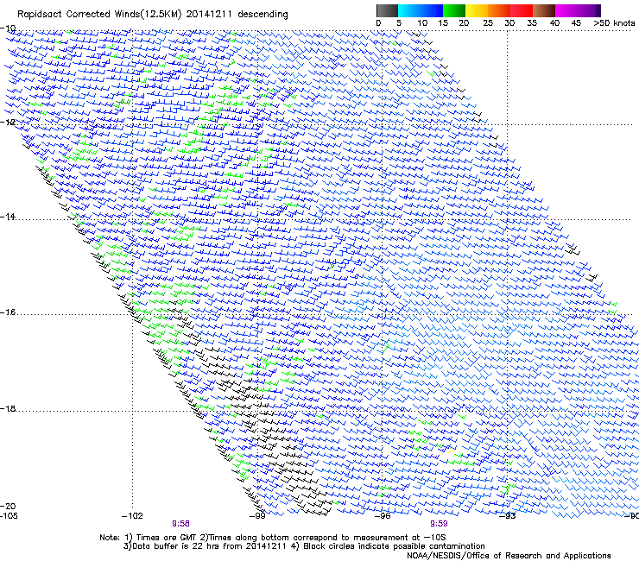Screen dimensions: 639x561
Task: Click the green 15-20 knots legend swatch
Action: [x=454, y=10]
